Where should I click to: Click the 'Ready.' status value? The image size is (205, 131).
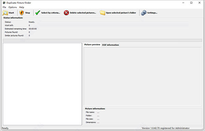coord(32,22)
